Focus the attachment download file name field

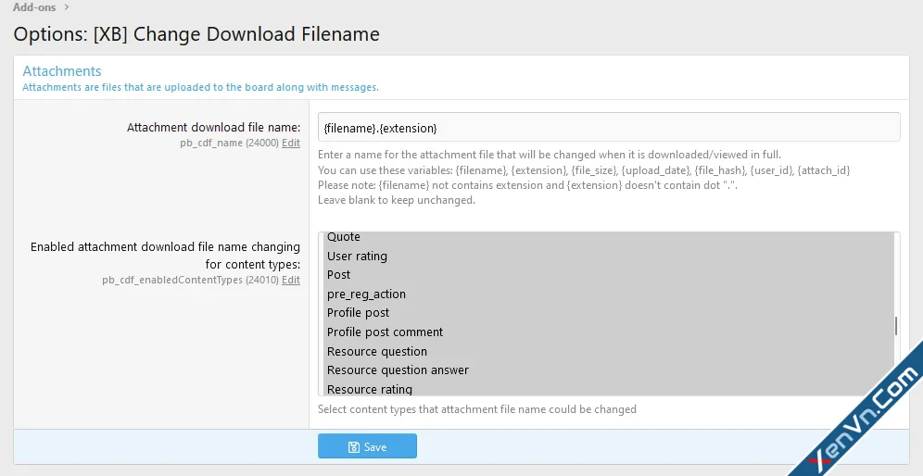[609, 127]
